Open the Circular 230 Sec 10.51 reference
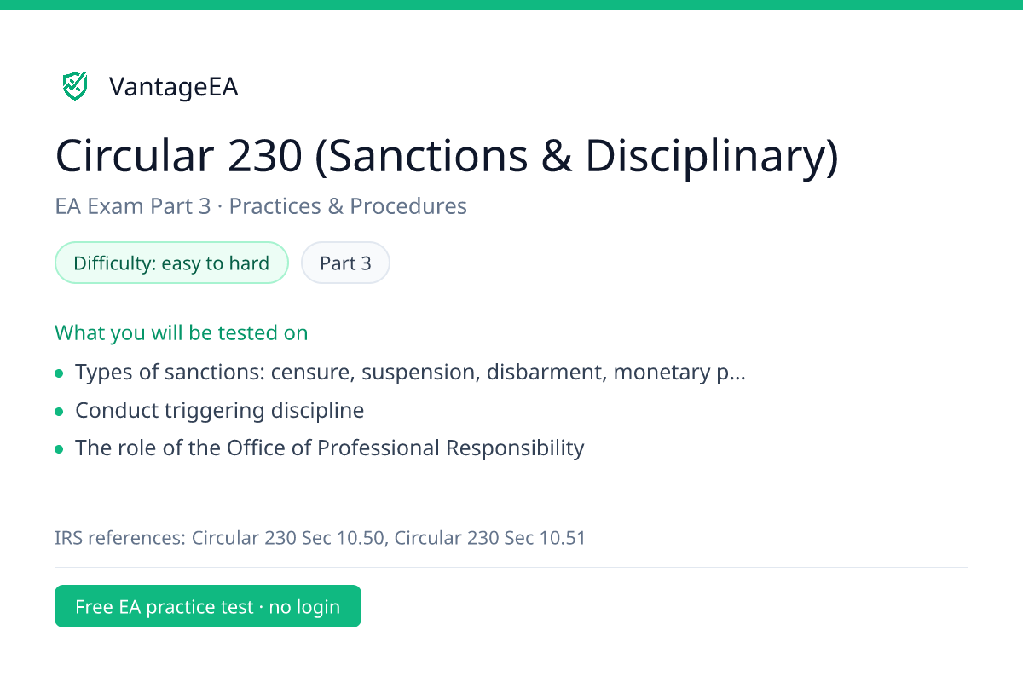The width and height of the screenshot is (1023, 682). click(x=490, y=538)
